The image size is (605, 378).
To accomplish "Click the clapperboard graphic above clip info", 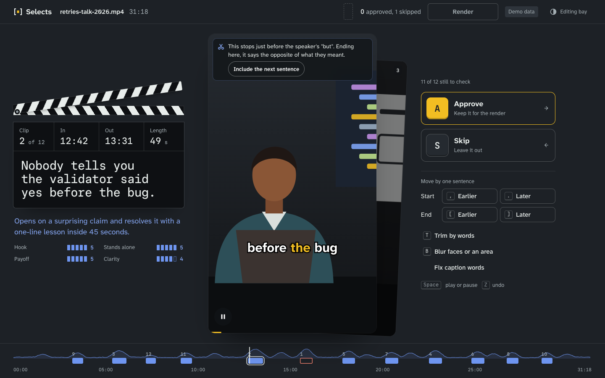I will click(x=99, y=99).
